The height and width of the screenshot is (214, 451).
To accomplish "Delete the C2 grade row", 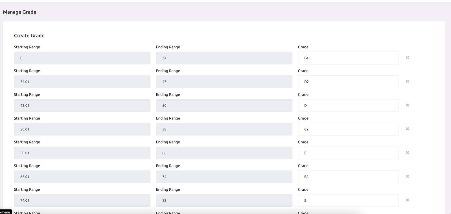I will pyautogui.click(x=407, y=129).
